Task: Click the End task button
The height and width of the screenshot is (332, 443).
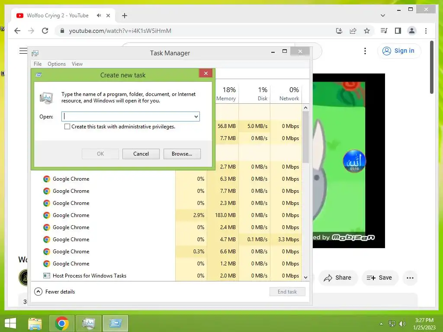Action: pyautogui.click(x=287, y=292)
